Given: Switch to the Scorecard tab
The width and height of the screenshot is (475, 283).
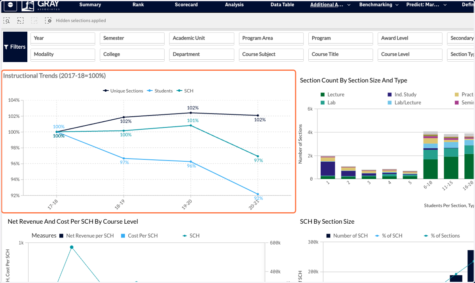Looking at the screenshot, I should click(x=186, y=5).
